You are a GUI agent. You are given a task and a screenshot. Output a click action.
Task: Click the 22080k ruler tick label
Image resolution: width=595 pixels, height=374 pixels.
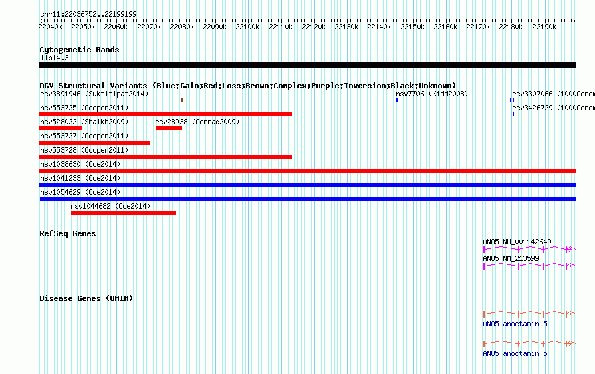click(x=182, y=27)
